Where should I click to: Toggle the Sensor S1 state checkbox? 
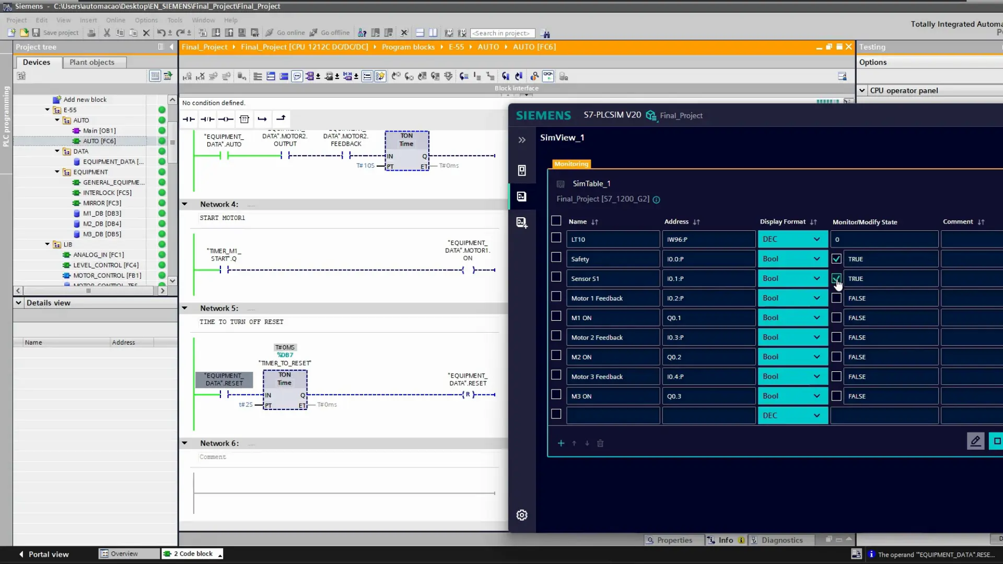836,278
